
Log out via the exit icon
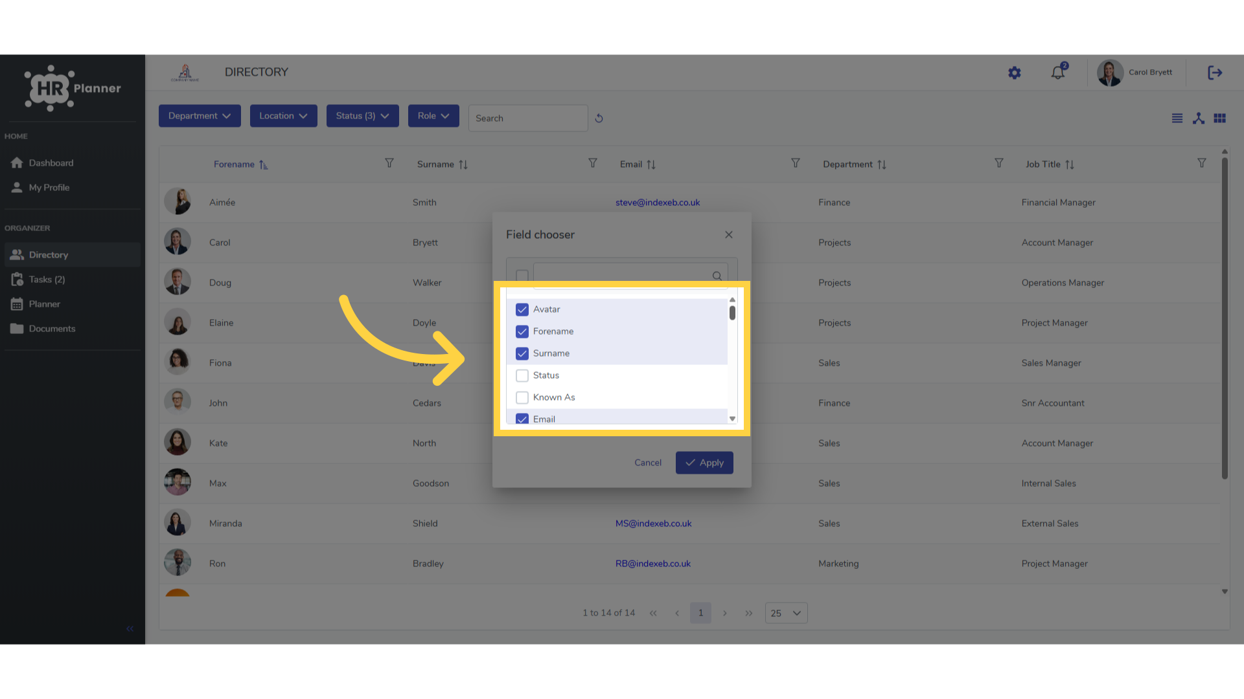pos(1215,72)
